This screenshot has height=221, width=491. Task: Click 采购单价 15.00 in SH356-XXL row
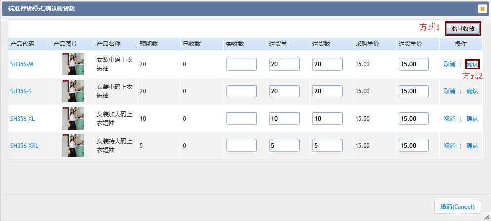coord(362,146)
